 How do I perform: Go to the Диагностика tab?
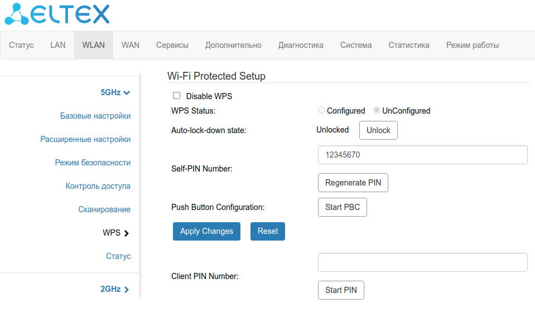click(301, 45)
